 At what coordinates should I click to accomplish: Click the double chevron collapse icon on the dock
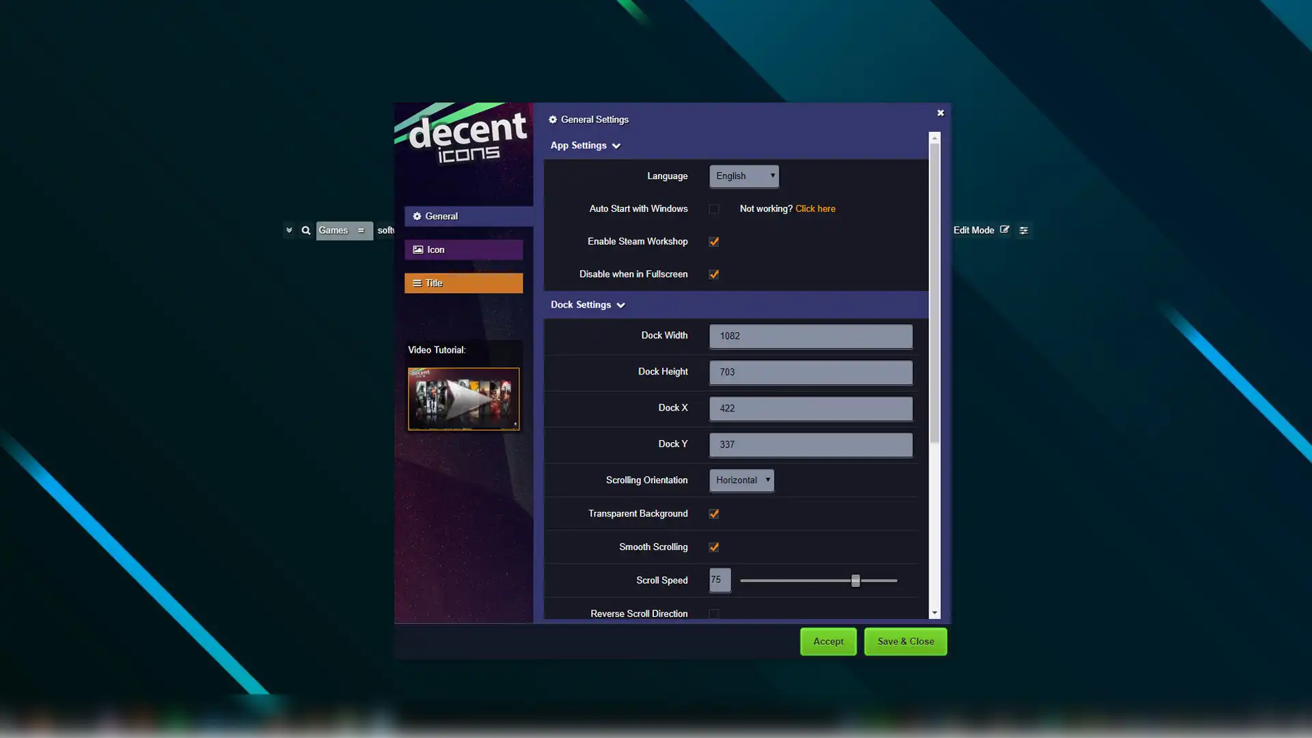click(289, 230)
